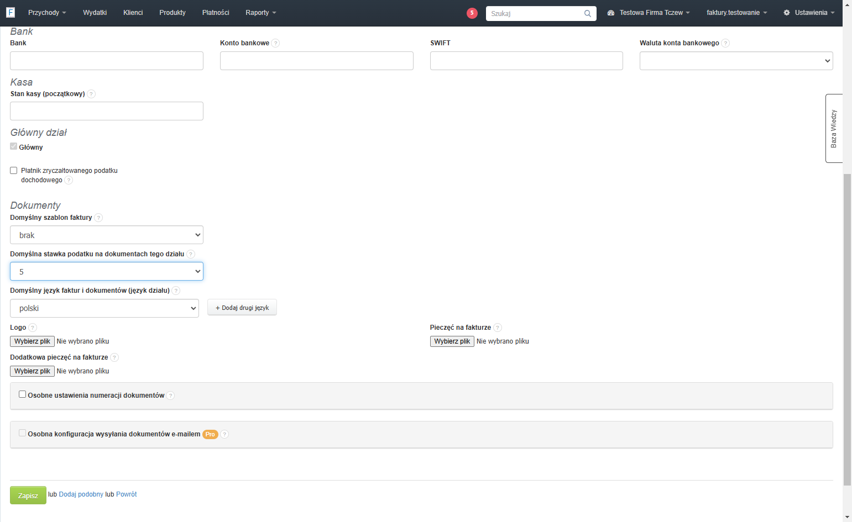Open language dropdown showing polski

[x=104, y=308]
